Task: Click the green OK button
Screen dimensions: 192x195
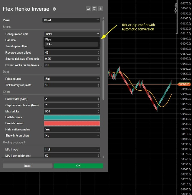Action: coord(78,166)
